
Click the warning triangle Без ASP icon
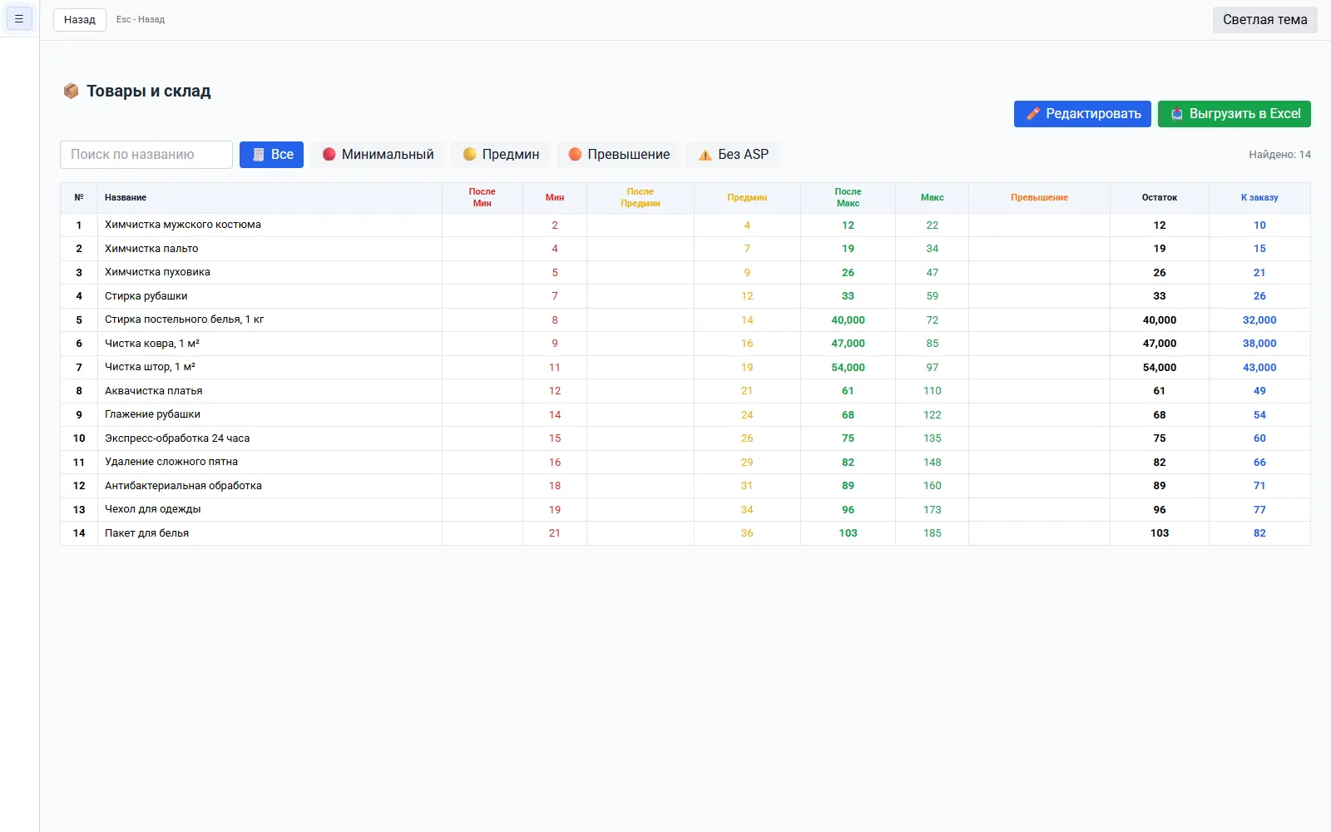tap(705, 155)
